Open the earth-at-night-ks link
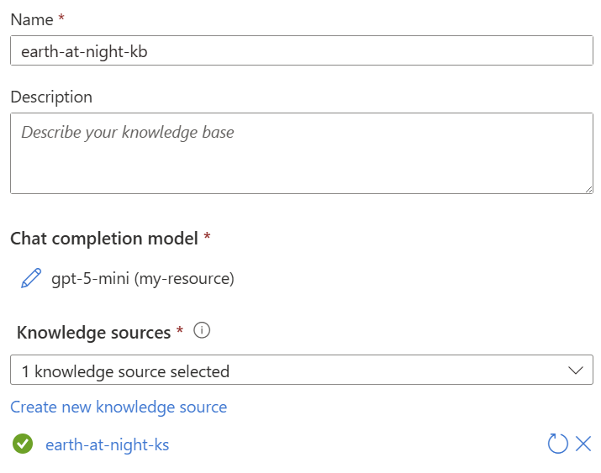Viewport: 601px width, 473px height. pos(108,444)
